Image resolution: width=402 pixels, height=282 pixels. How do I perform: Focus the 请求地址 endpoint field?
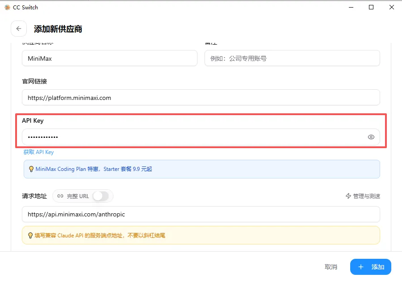tap(201, 214)
